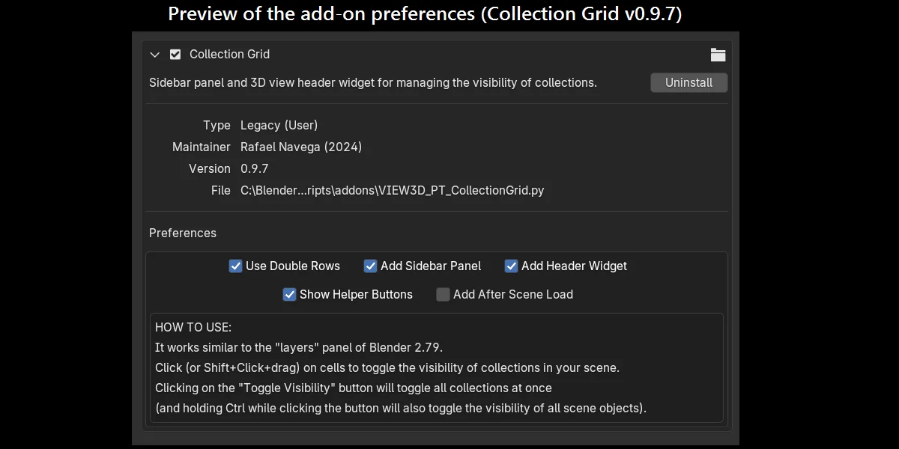Toggle "Add Sidebar Panel" off
The image size is (899, 449).
point(370,266)
